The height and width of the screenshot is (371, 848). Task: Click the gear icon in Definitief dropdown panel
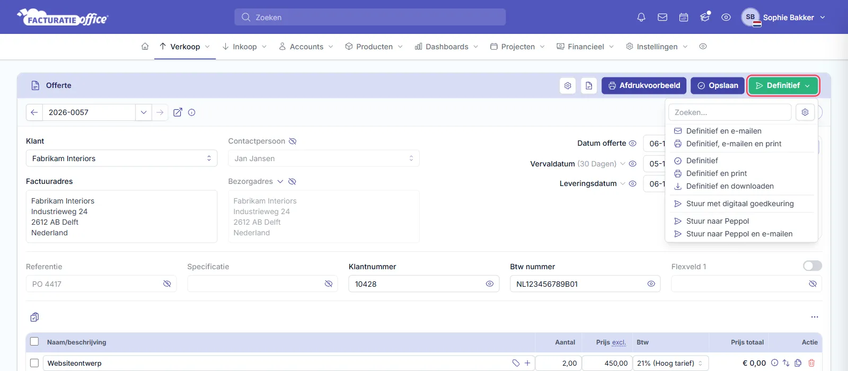pyautogui.click(x=805, y=112)
